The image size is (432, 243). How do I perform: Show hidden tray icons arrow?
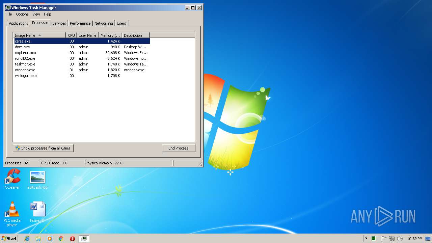(x=366, y=239)
